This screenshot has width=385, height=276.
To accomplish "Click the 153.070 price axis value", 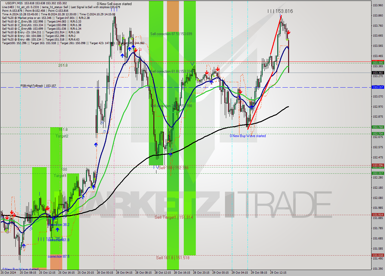I will [x=378, y=96].
